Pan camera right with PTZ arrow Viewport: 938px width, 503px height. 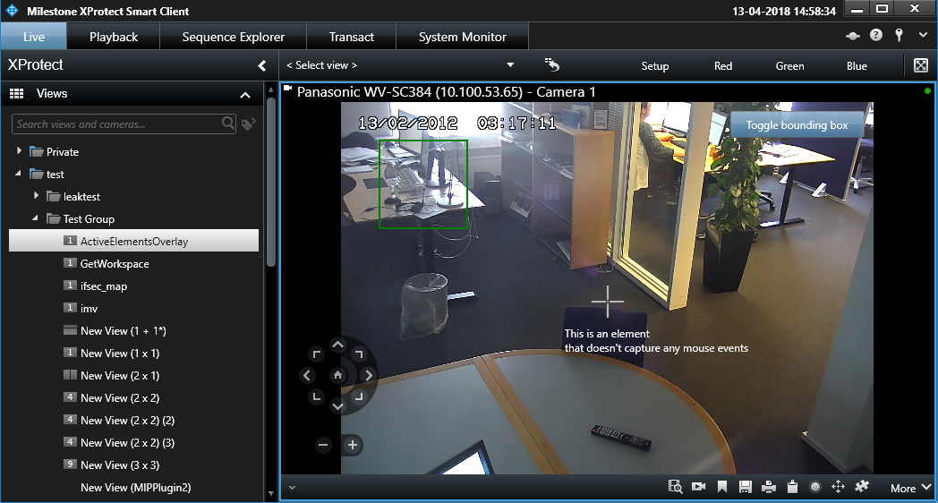pyautogui.click(x=369, y=376)
